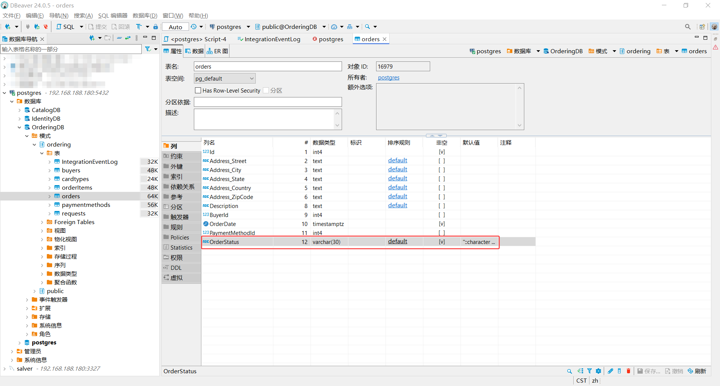
Task: Click the gear settings icon in bottom toolbar
Action: tap(598, 371)
